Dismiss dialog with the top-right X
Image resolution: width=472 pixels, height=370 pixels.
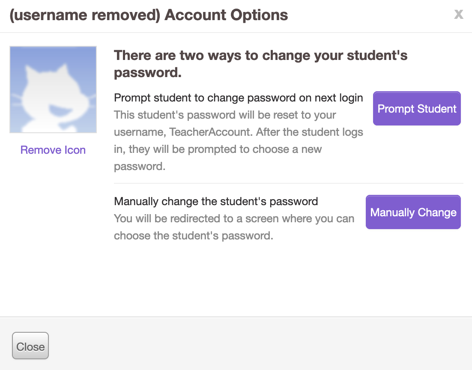point(459,15)
